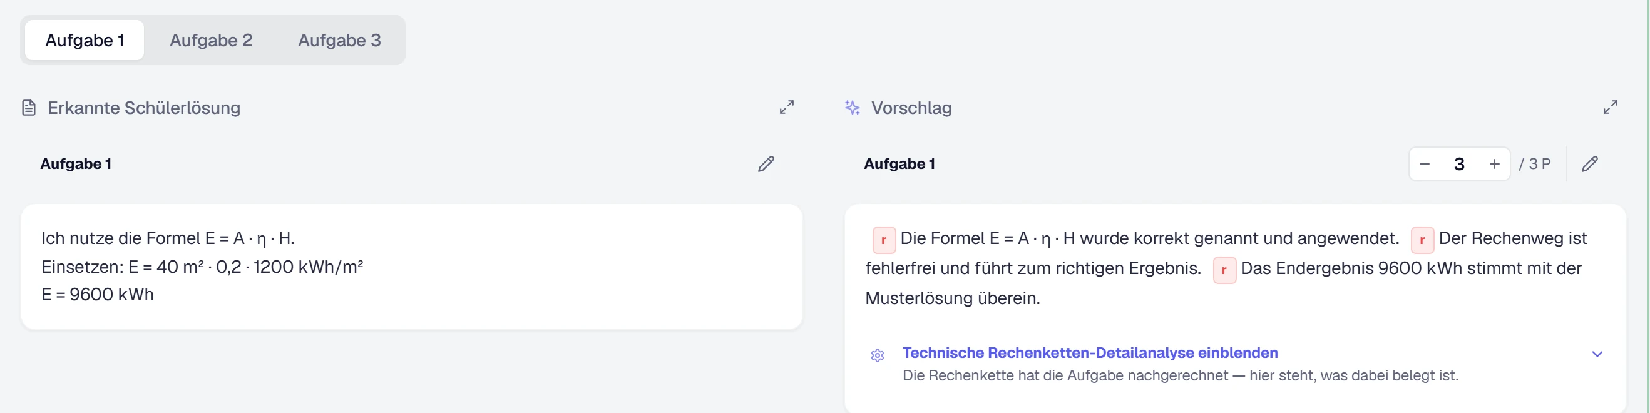Edit the Vorschlag feedback with pencil icon
Viewport: 1650px width, 413px height.
(1590, 164)
